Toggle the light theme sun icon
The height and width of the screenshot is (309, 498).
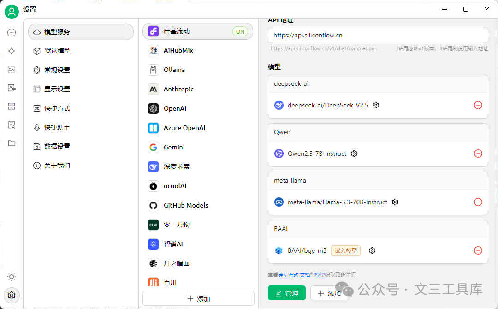point(12,277)
